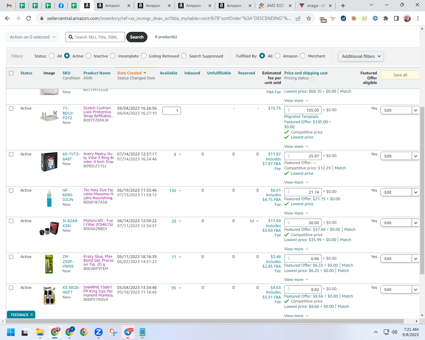Viewport: 425px width, 340px height.
Task: Open the Edit dropdown arrow for Krazy Glue
Action: [x=416, y=259]
